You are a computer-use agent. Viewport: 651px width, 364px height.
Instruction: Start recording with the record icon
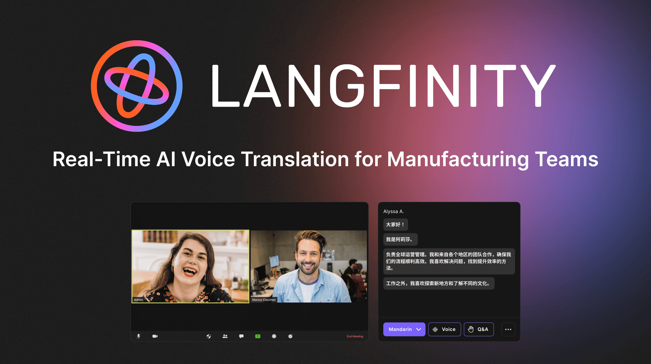pos(274,336)
